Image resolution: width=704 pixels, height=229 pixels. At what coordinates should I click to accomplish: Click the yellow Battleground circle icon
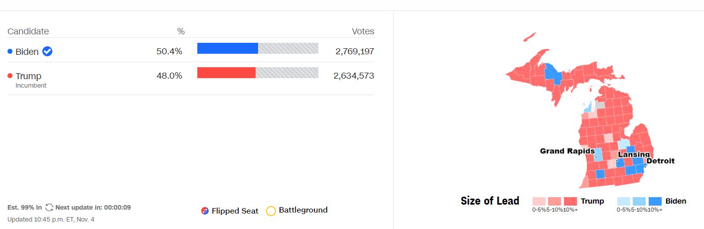(x=271, y=211)
